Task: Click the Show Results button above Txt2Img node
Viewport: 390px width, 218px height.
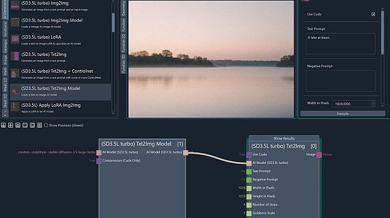Action: (x=284, y=138)
